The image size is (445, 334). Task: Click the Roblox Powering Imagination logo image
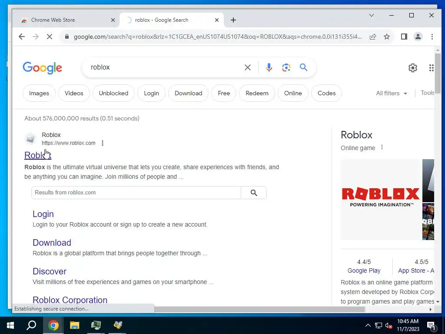click(381, 199)
